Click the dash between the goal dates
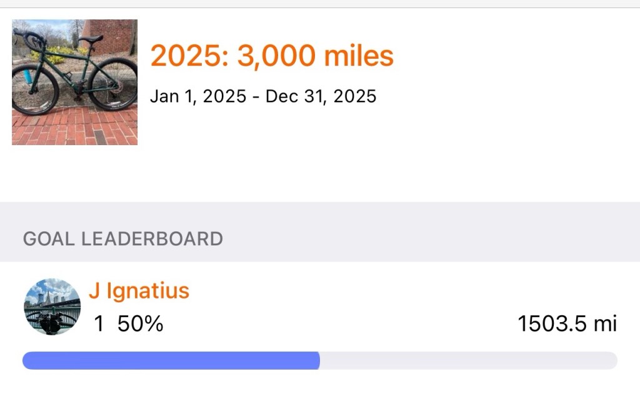Image resolution: width=640 pixels, height=401 pixels. pos(256,97)
